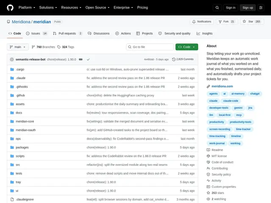Select the screen-recording topic tag
This screenshot has width=271, height=203.
coord(220,129)
